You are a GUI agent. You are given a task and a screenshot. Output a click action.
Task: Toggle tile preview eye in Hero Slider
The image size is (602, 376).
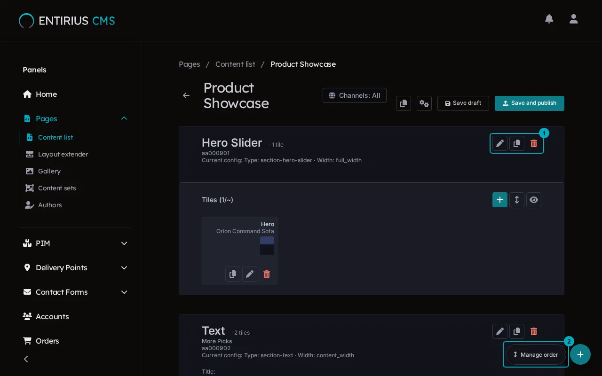[x=534, y=200]
